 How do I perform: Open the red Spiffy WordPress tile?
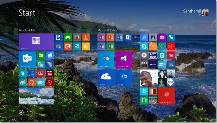click(166, 96)
